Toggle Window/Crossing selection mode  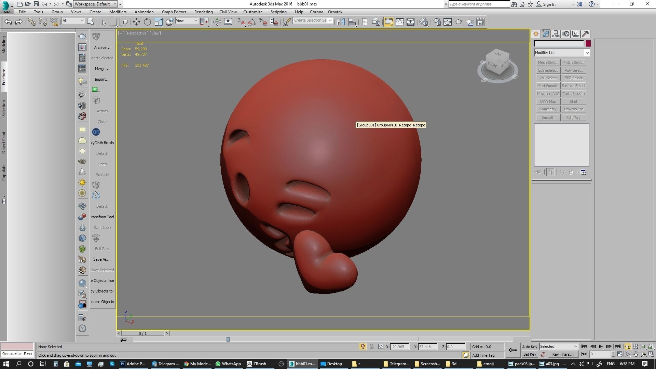click(124, 22)
